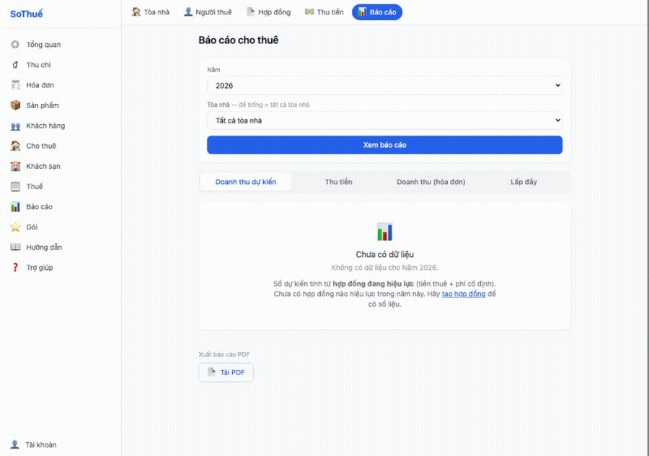Select the Doanh thu dự kiến tab
This screenshot has width=649, height=456.
click(x=246, y=182)
